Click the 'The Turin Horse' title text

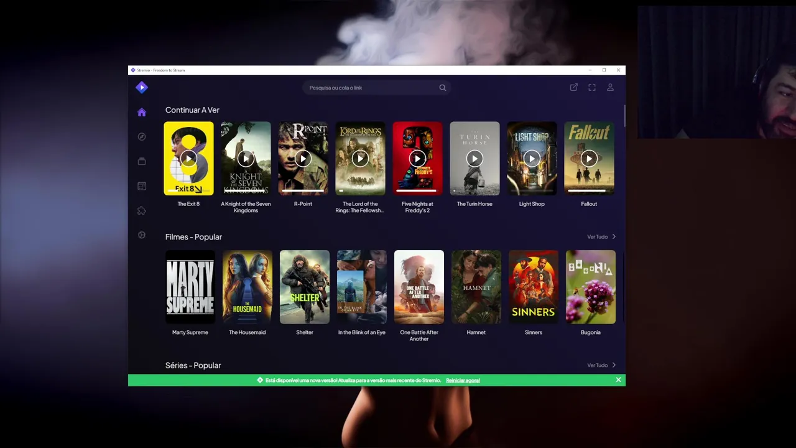[x=474, y=204]
